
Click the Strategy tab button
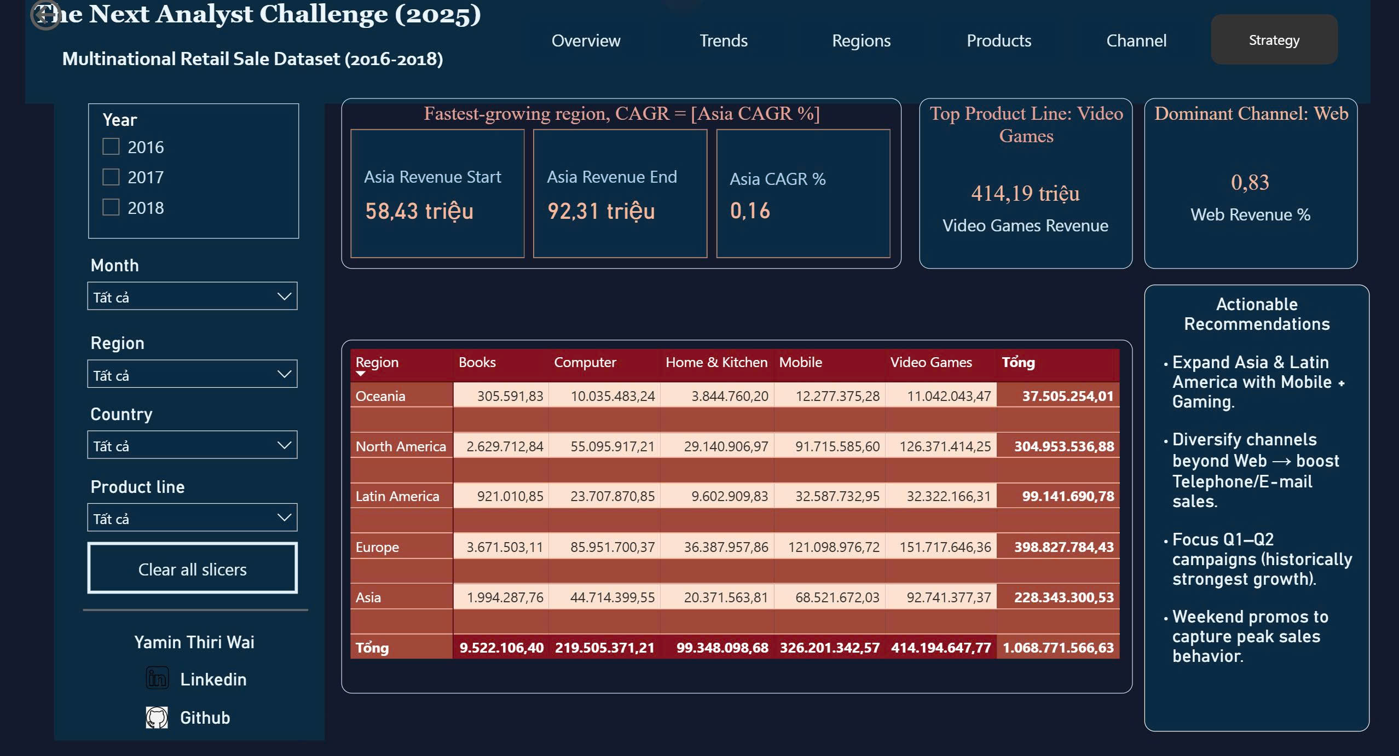click(1274, 40)
